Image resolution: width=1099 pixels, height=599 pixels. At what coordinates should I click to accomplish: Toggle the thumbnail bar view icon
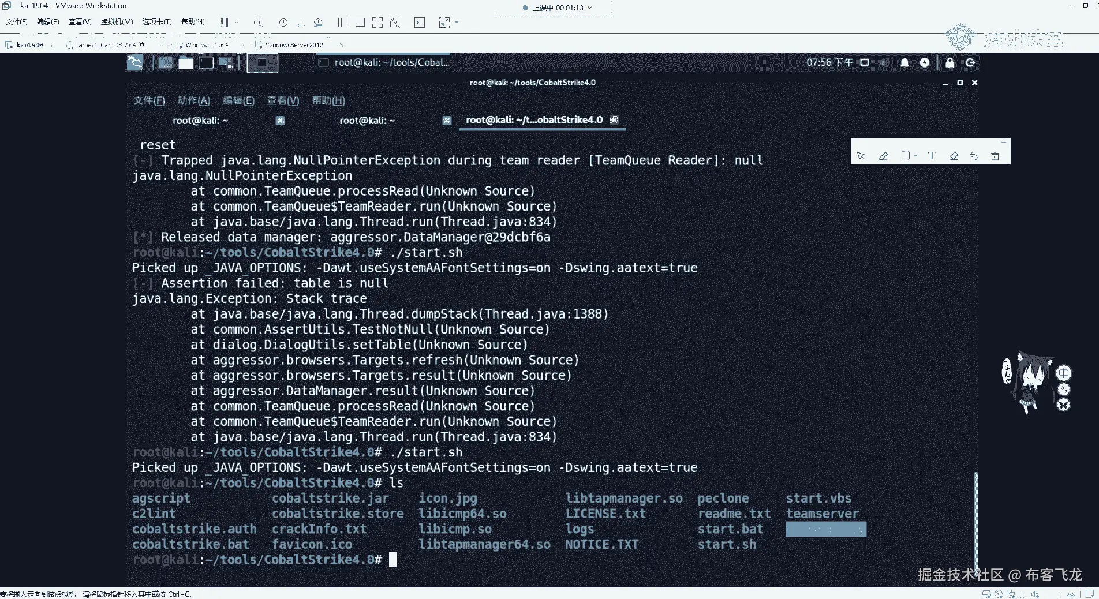pos(360,23)
